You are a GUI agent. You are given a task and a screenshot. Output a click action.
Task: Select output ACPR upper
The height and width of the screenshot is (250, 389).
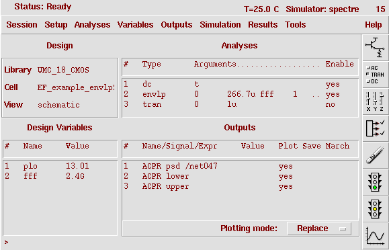click(240, 186)
